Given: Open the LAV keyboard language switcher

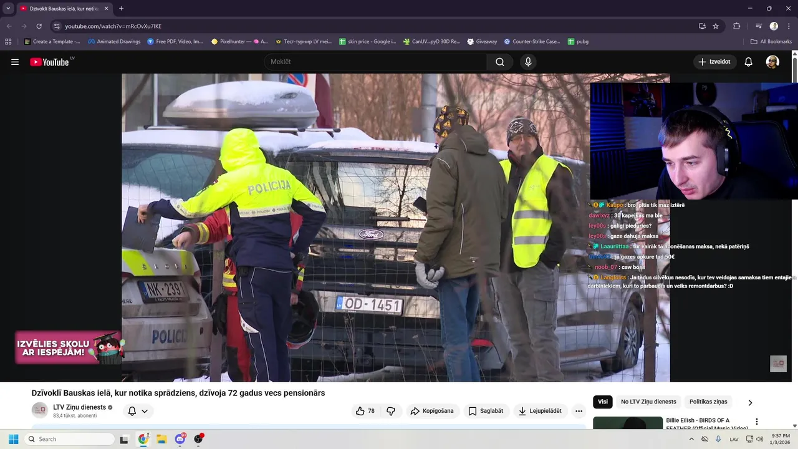Looking at the screenshot, I should (734, 439).
